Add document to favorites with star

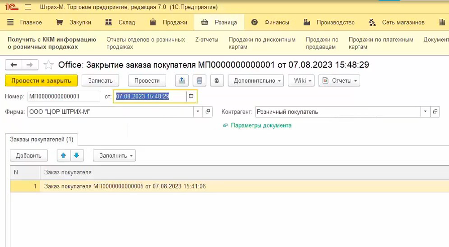tap(48, 65)
